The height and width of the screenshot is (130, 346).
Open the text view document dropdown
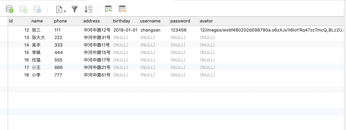[61, 9]
